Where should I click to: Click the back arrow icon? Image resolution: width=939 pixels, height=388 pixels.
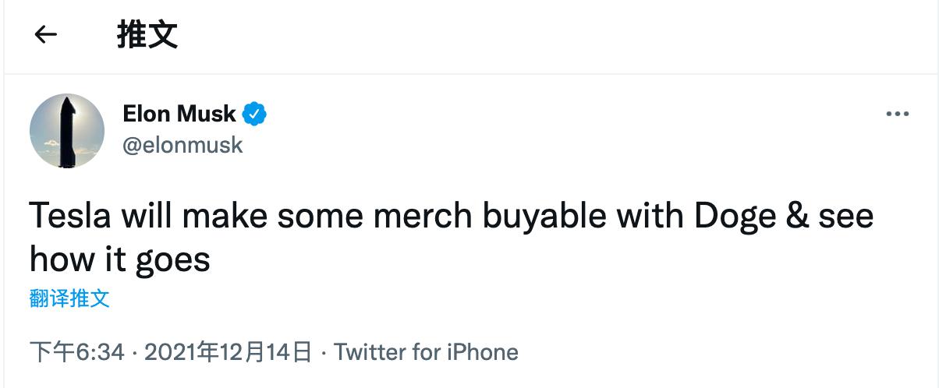pyautogui.click(x=47, y=34)
